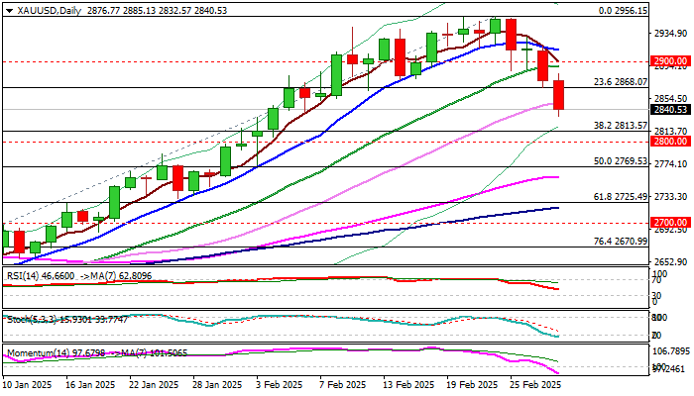Click the 10 Jan 2025 date marker
This screenshot has height=396, width=694.
pos(27,384)
